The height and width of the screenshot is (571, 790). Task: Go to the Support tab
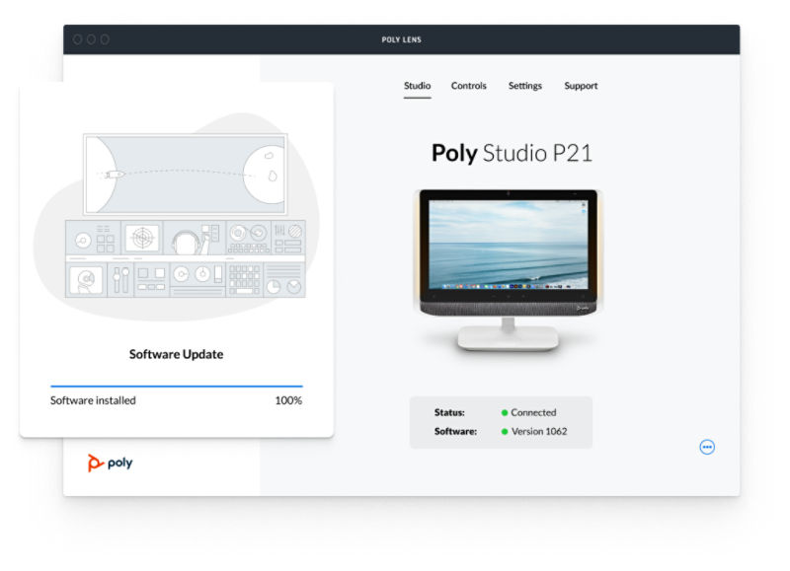[x=581, y=86]
